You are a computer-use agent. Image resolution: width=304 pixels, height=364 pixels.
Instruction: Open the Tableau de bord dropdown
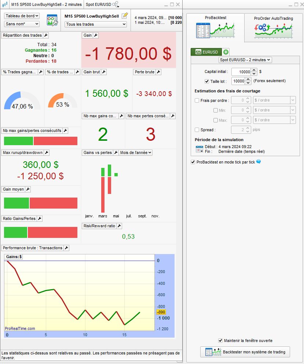click(22, 16)
